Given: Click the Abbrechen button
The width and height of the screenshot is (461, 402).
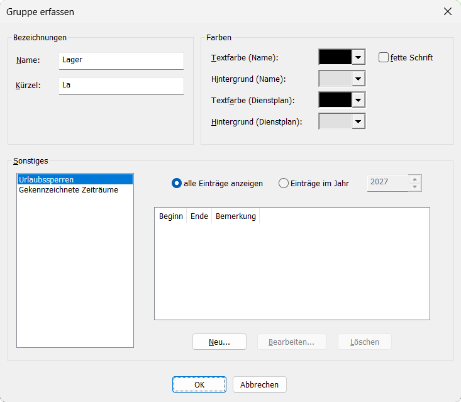Looking at the screenshot, I should (x=259, y=384).
